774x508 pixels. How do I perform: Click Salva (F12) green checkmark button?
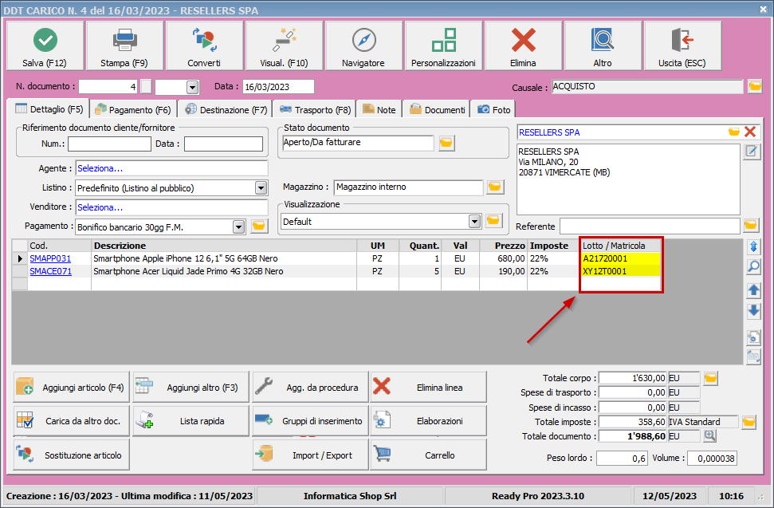(x=45, y=46)
